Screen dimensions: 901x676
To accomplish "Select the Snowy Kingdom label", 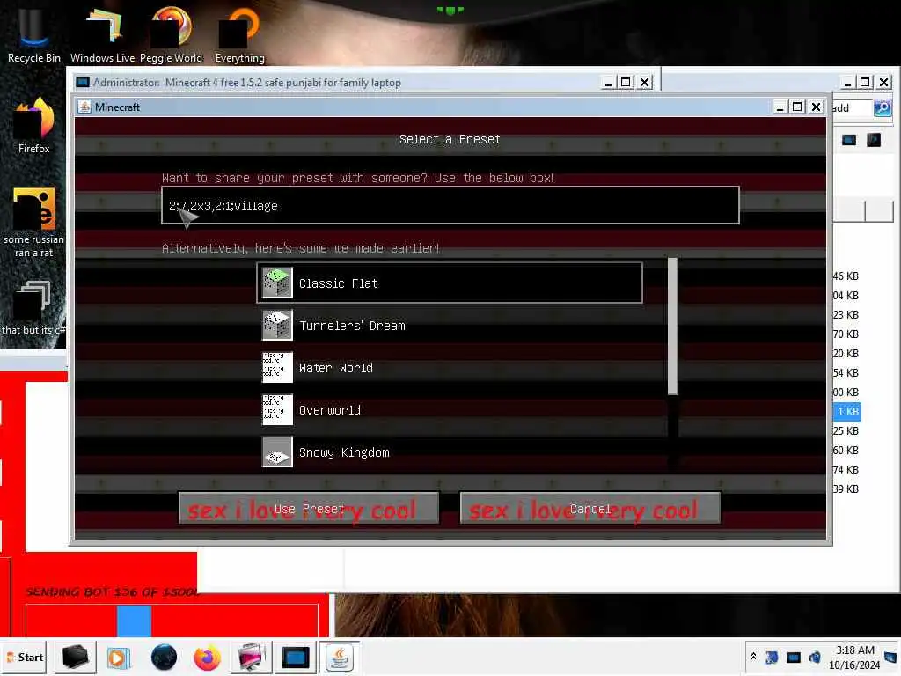I will click(x=344, y=452).
